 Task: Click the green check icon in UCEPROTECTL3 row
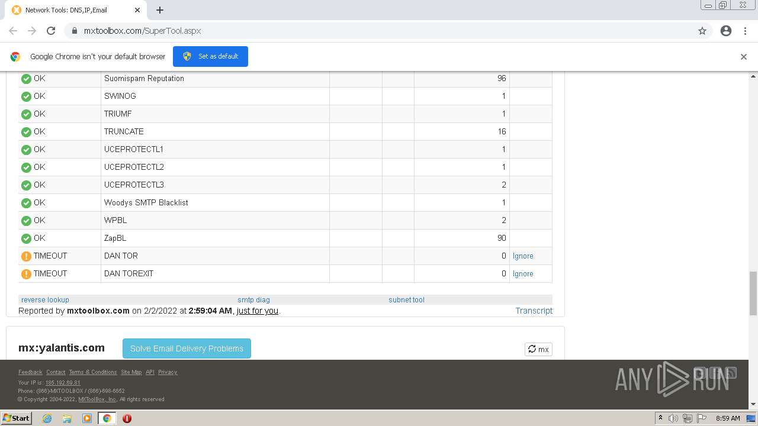pos(26,185)
